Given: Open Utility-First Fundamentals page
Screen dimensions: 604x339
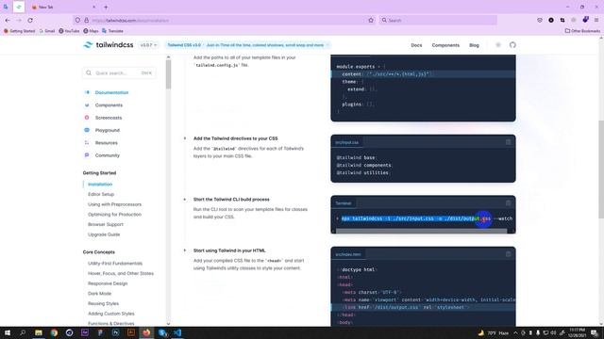Looking at the screenshot, I should point(115,264).
